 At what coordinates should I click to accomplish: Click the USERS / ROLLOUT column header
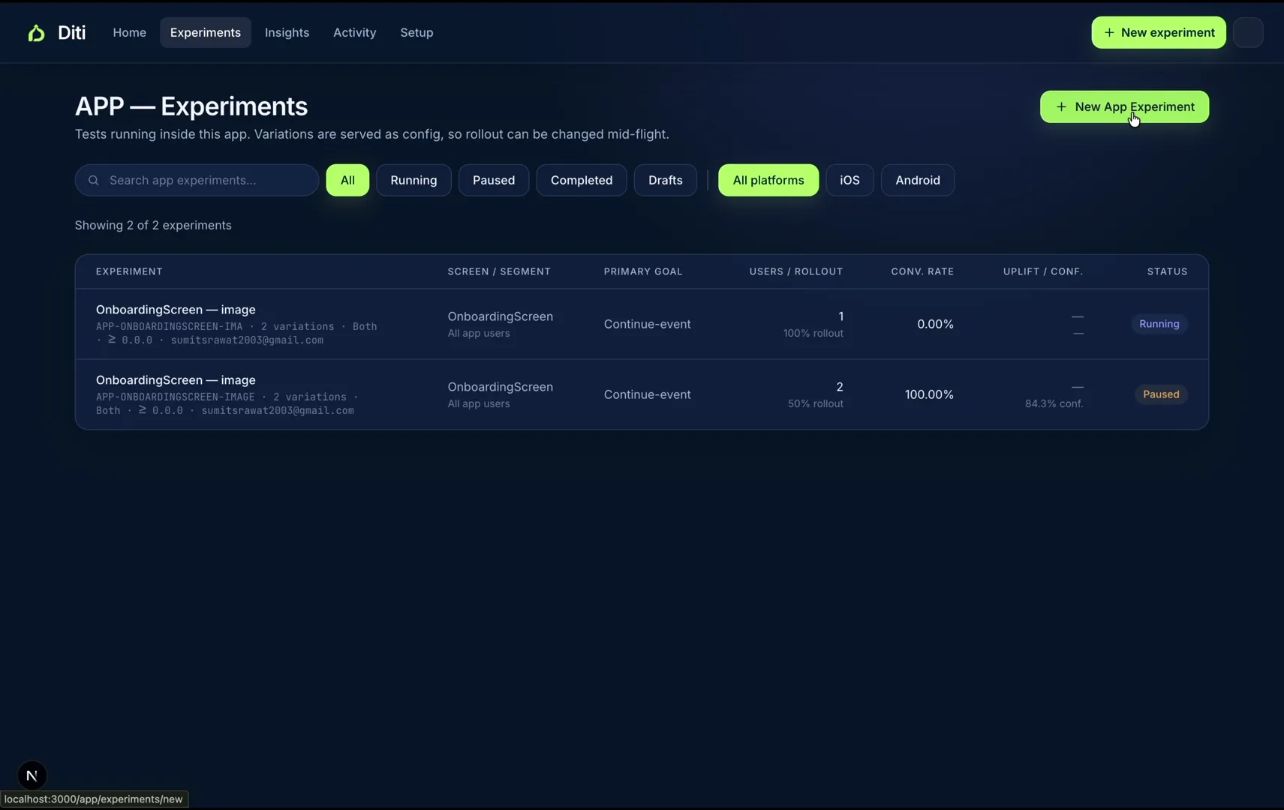(796, 271)
